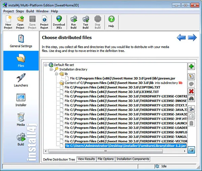Select the Define Distribution Tree tab
The width and height of the screenshot is (202, 171).
pyautogui.click(x=59, y=160)
